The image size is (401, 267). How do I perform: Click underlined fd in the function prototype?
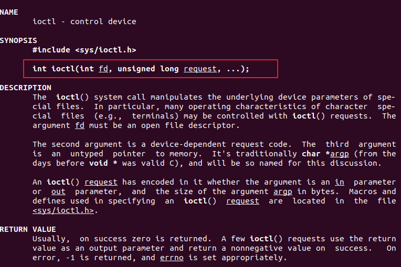pyautogui.click(x=103, y=69)
